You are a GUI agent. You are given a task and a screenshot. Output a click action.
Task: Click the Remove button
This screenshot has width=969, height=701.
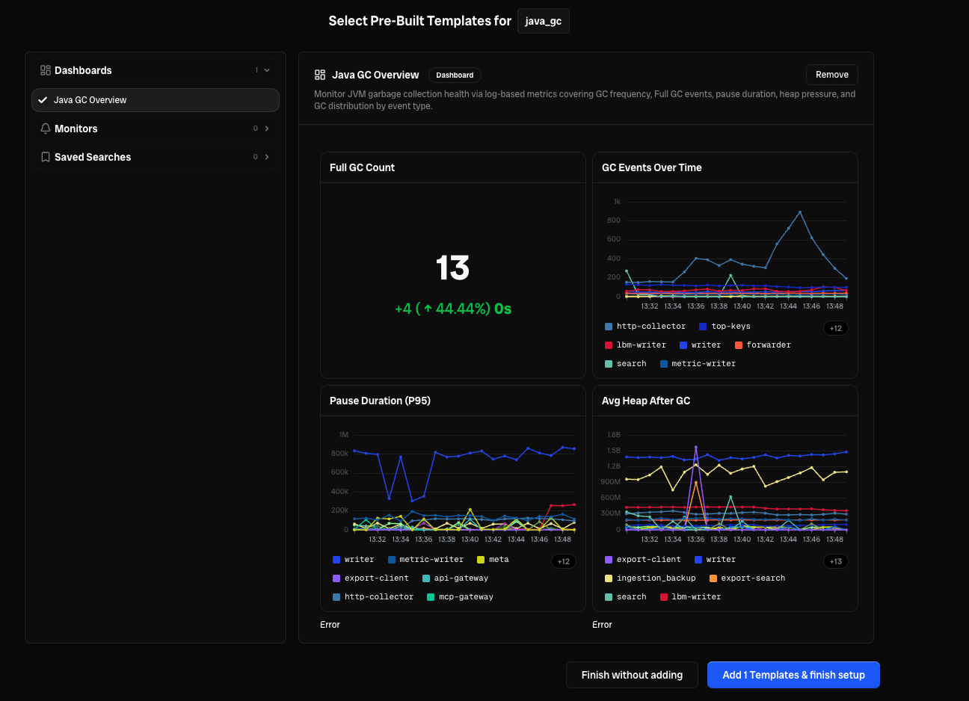832,75
